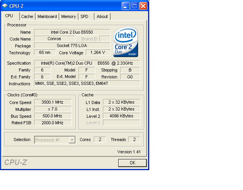
Task: Click the Rated FSB label
Action: click(21, 123)
